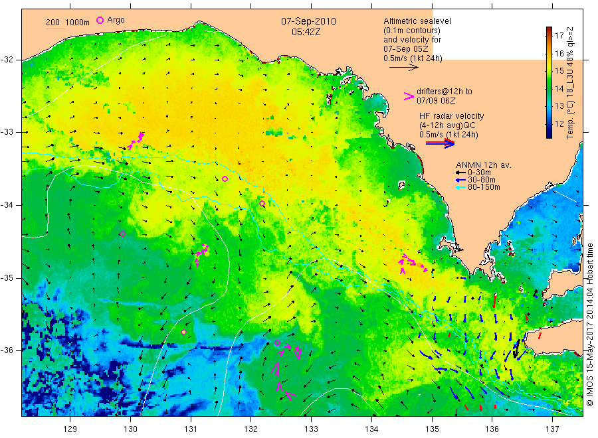Click the blue arrow beside 30-80m

(x=460, y=180)
